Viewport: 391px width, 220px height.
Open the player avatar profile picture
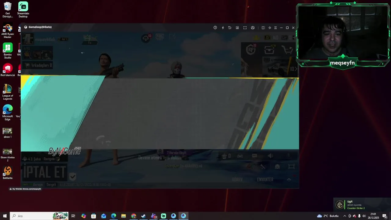28,39
